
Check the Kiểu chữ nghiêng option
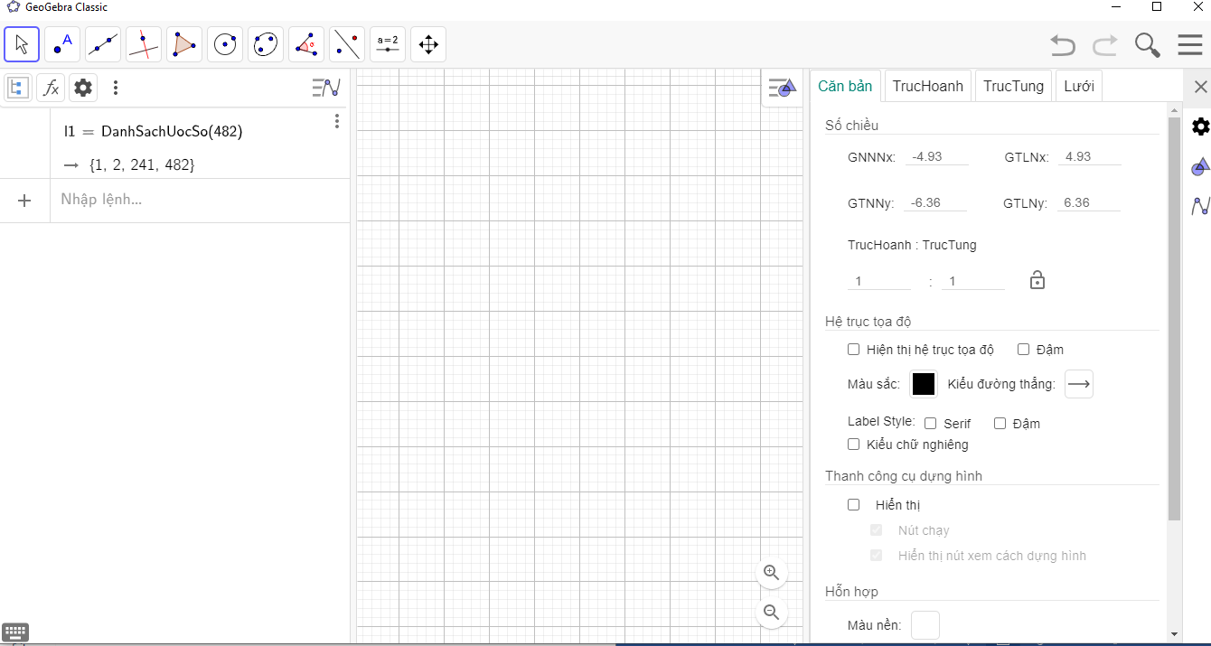click(x=853, y=445)
